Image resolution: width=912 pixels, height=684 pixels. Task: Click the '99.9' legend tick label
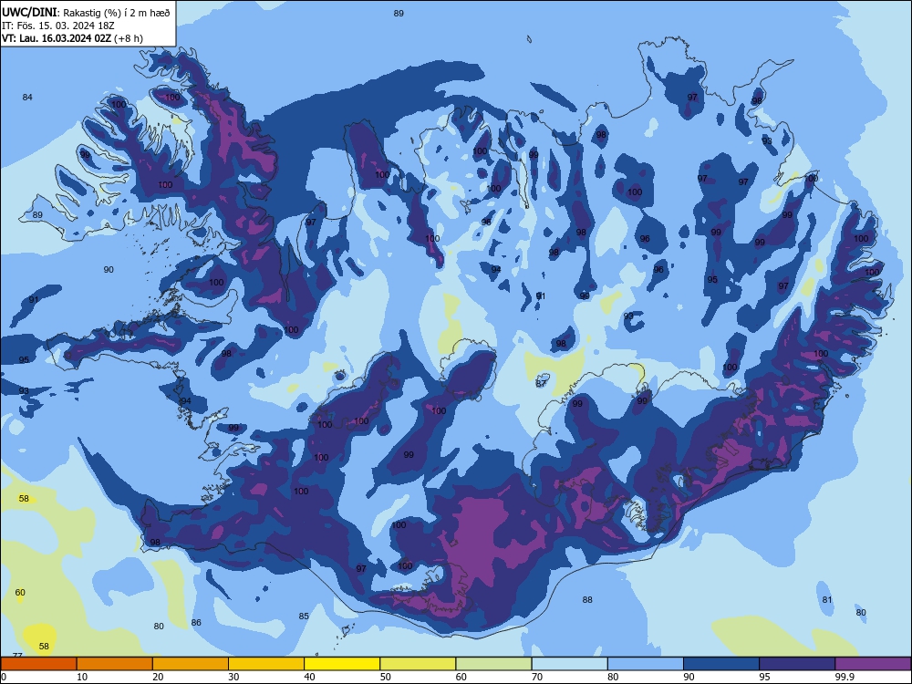coord(845,677)
